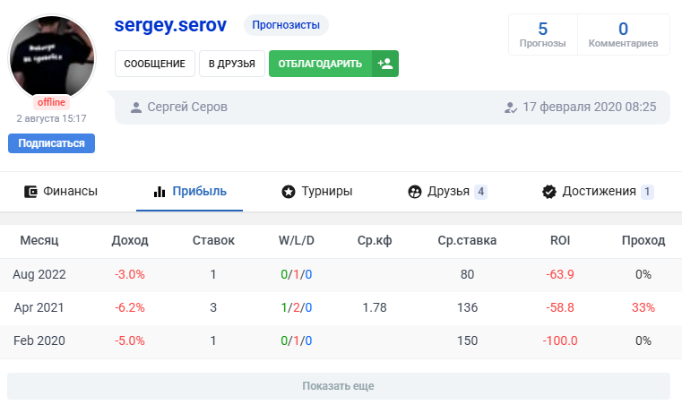682x405 pixels.
Task: Click the offline status label
Action: (x=51, y=102)
